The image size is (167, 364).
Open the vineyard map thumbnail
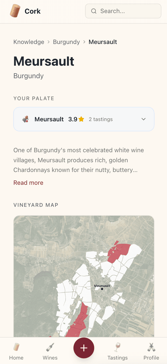coord(84,276)
